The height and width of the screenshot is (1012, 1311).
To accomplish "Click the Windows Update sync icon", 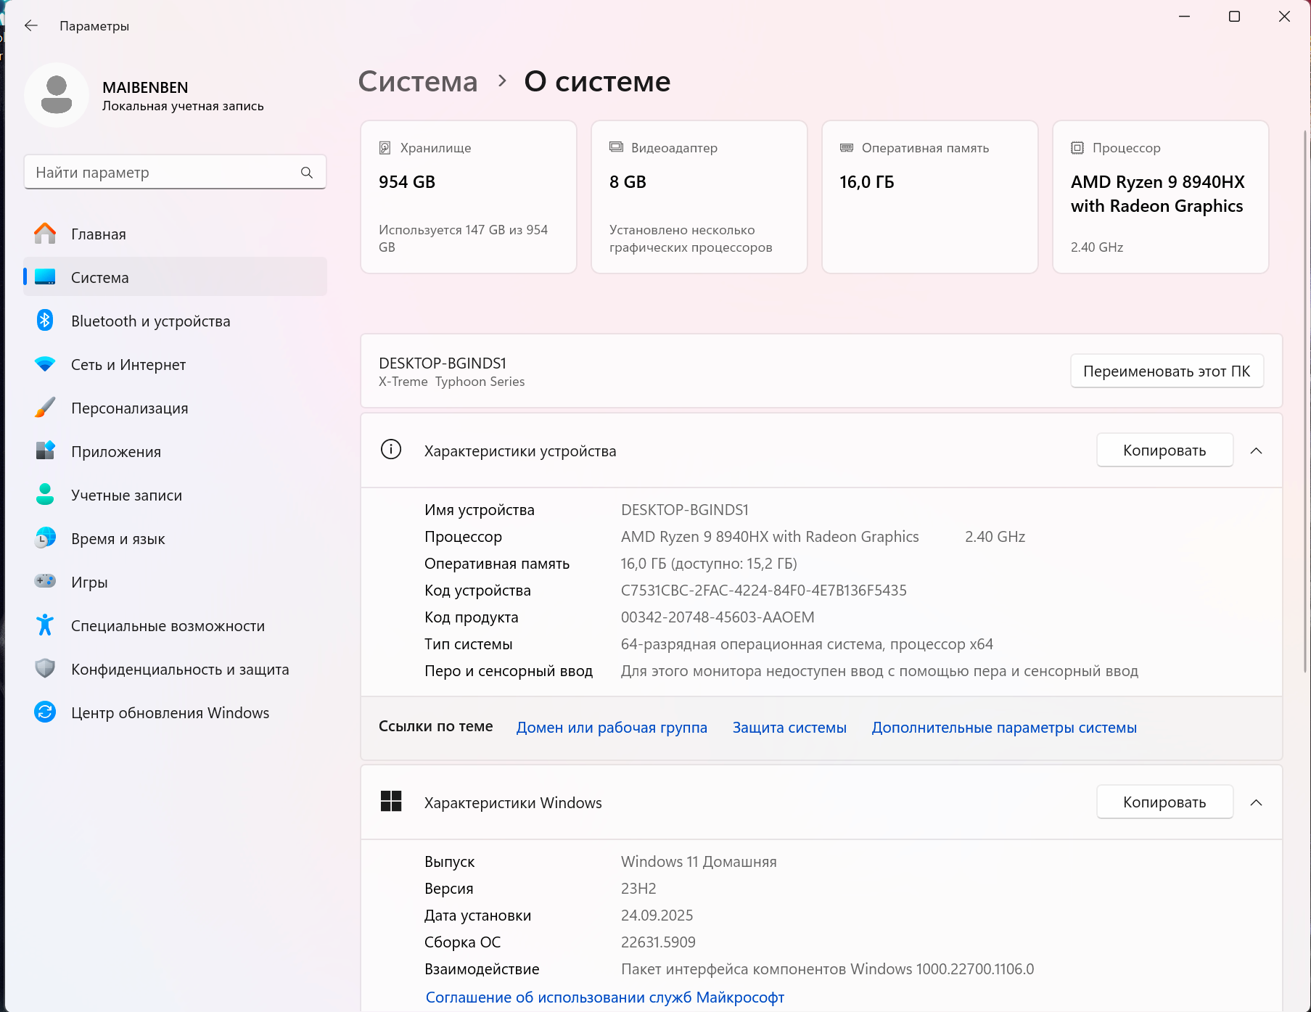I will click(45, 712).
